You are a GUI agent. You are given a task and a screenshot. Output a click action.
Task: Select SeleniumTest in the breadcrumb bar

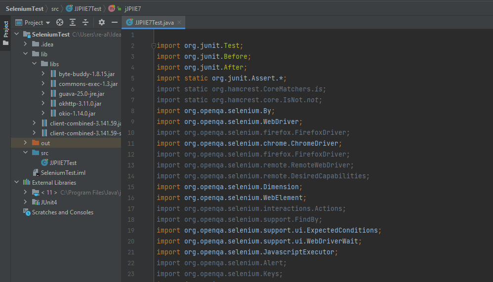point(25,9)
